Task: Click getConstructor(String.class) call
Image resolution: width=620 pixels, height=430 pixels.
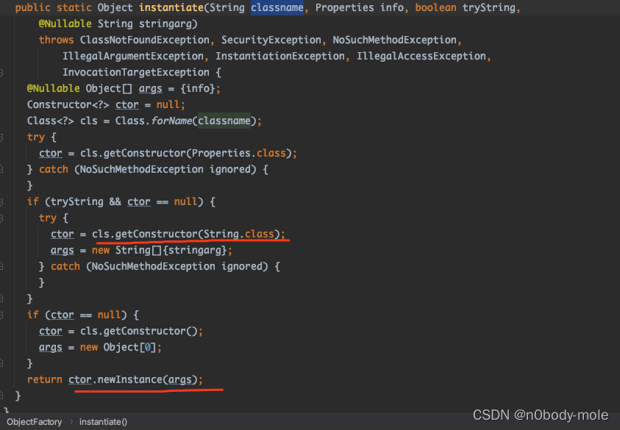Action: (198, 234)
